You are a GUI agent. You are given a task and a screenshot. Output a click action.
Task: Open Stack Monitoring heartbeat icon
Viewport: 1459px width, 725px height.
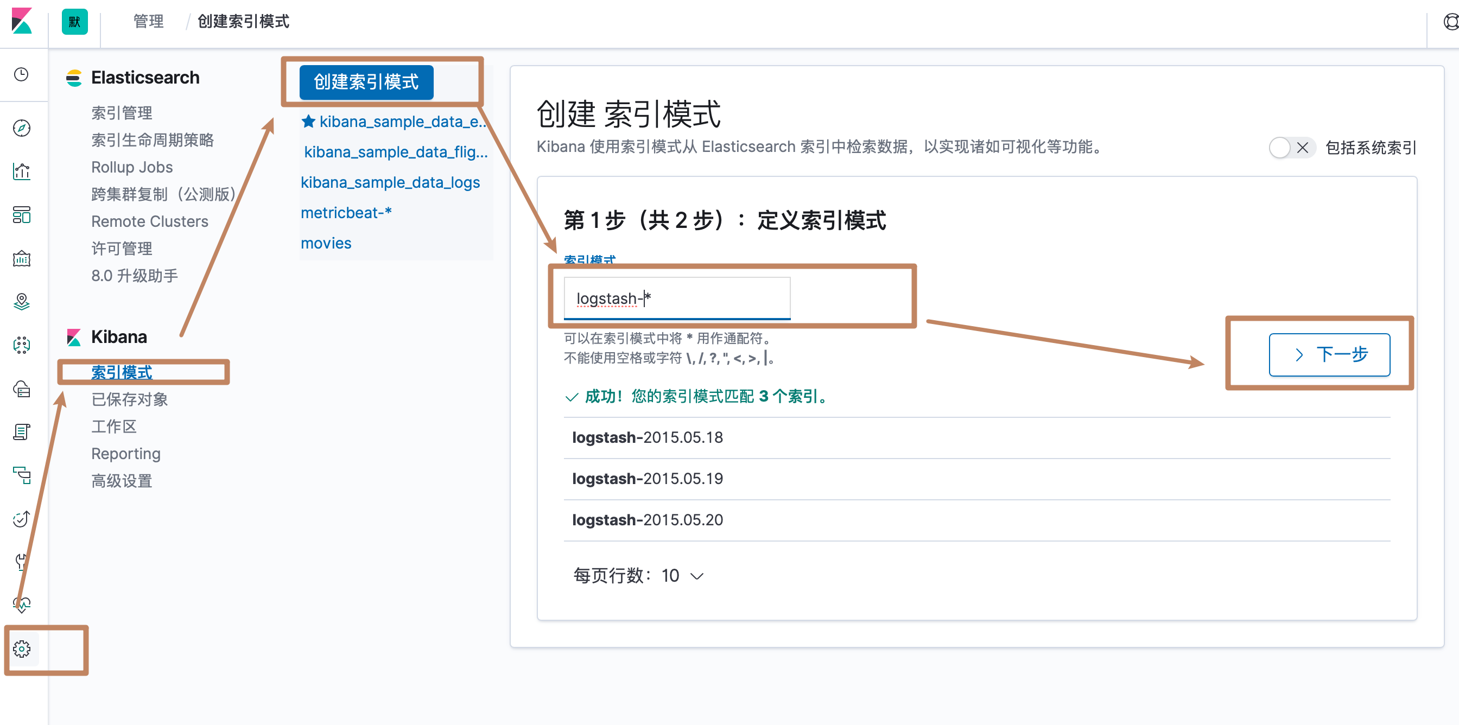[22, 605]
